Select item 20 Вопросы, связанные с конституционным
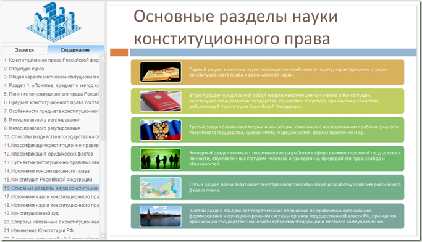The image size is (422, 242). point(51,222)
